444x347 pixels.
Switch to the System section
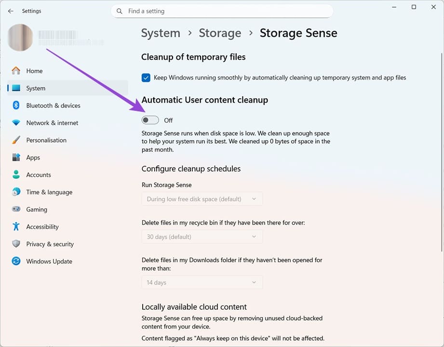36,88
